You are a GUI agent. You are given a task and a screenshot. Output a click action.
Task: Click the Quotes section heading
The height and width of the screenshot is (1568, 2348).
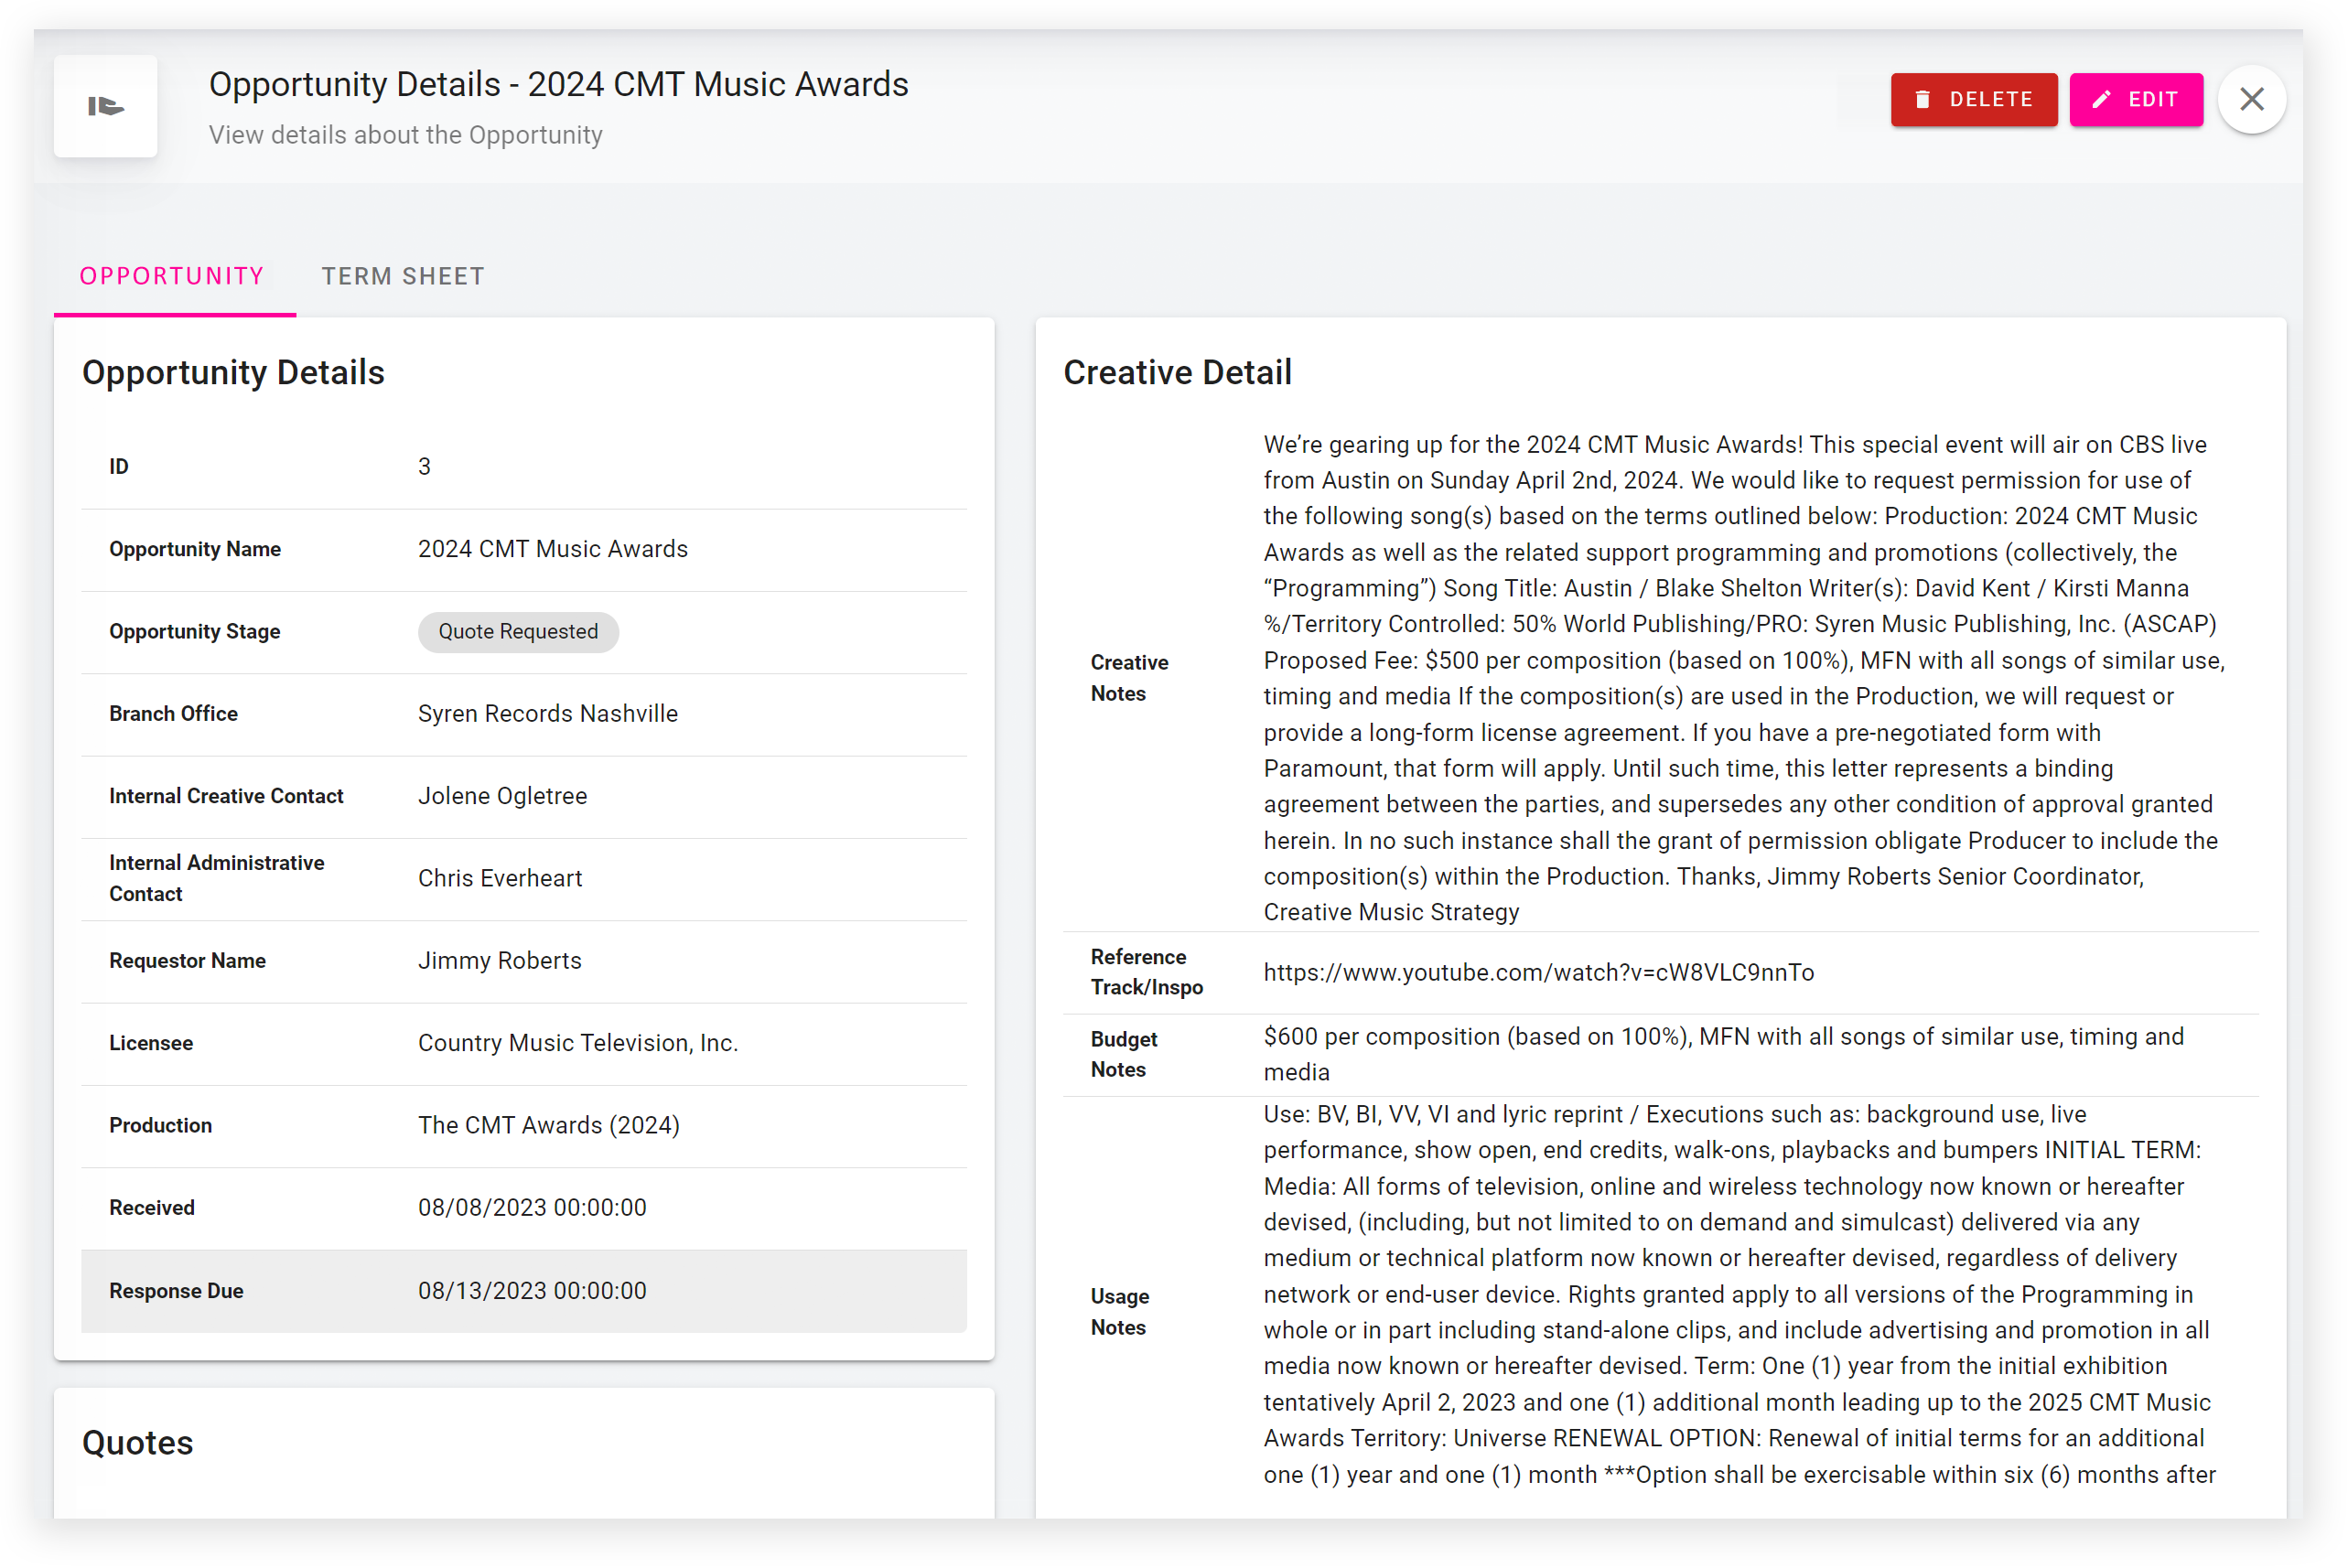[137, 1442]
